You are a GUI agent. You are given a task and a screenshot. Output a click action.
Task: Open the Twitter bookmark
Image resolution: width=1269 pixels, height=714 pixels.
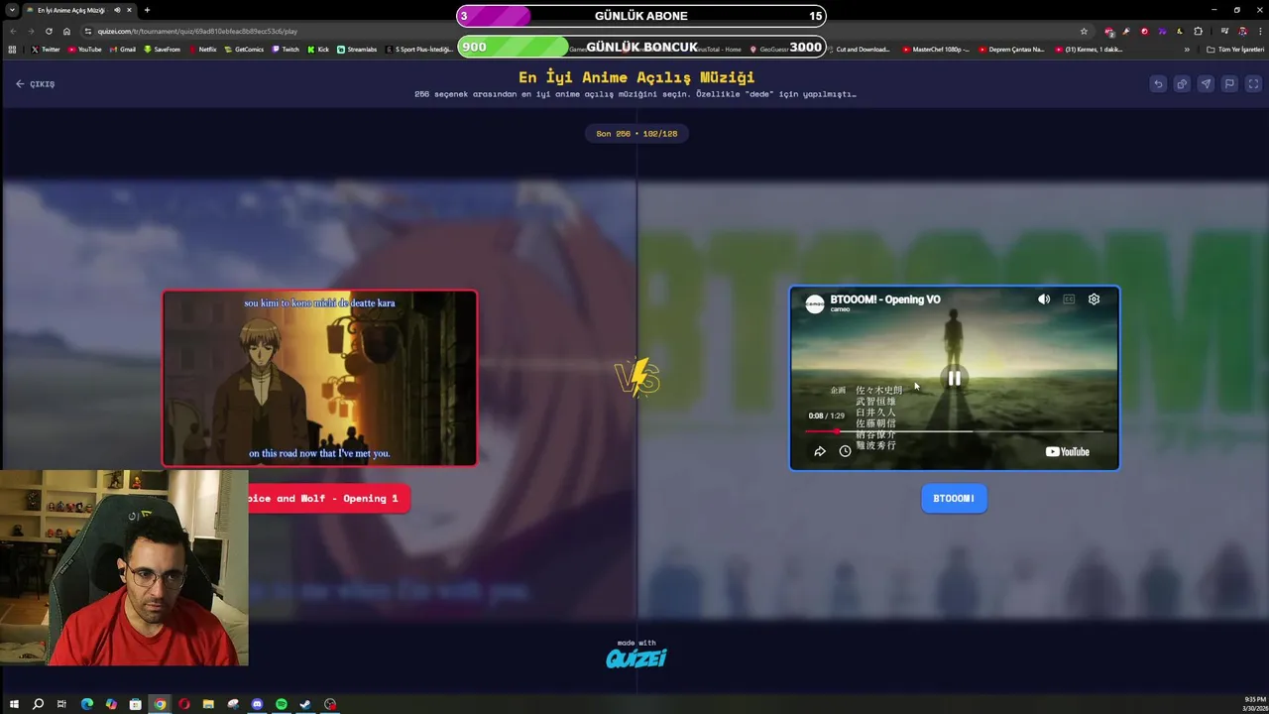(x=46, y=50)
